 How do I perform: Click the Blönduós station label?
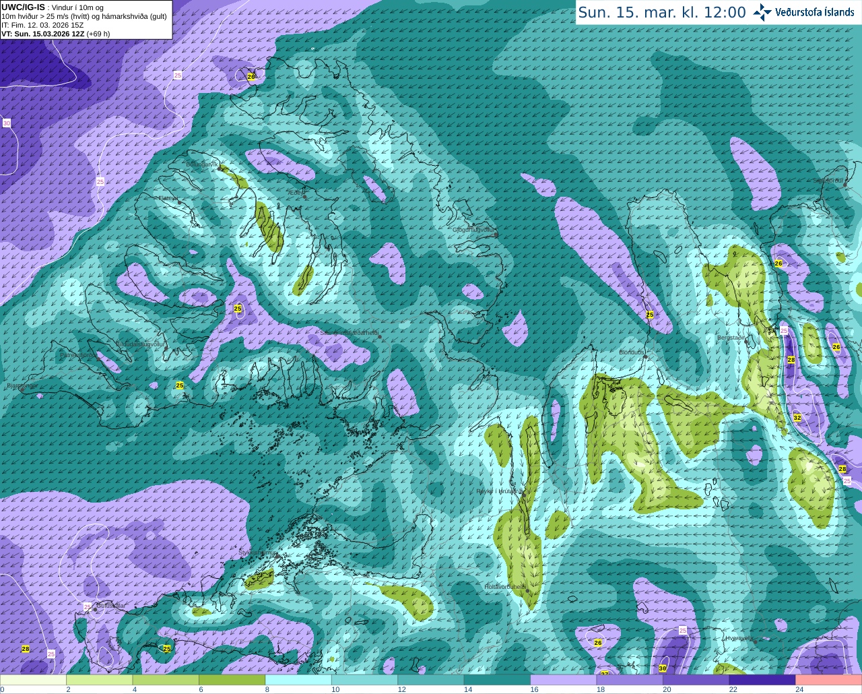coord(632,352)
